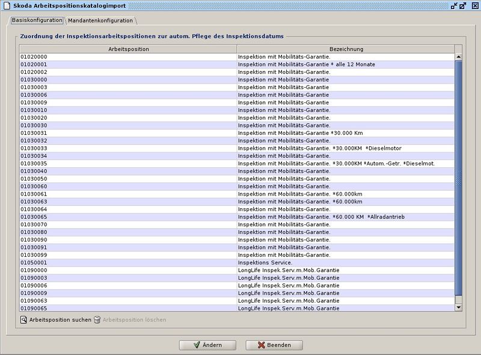
Task: Select row 01030009
Action: pyautogui.click(x=237, y=102)
